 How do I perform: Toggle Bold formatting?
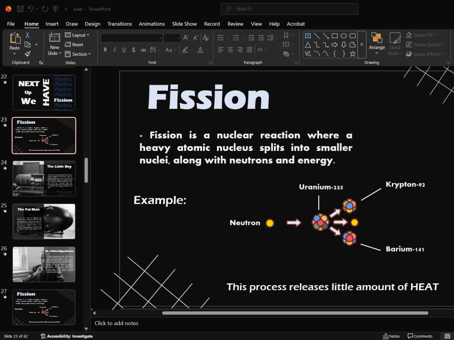(x=105, y=50)
